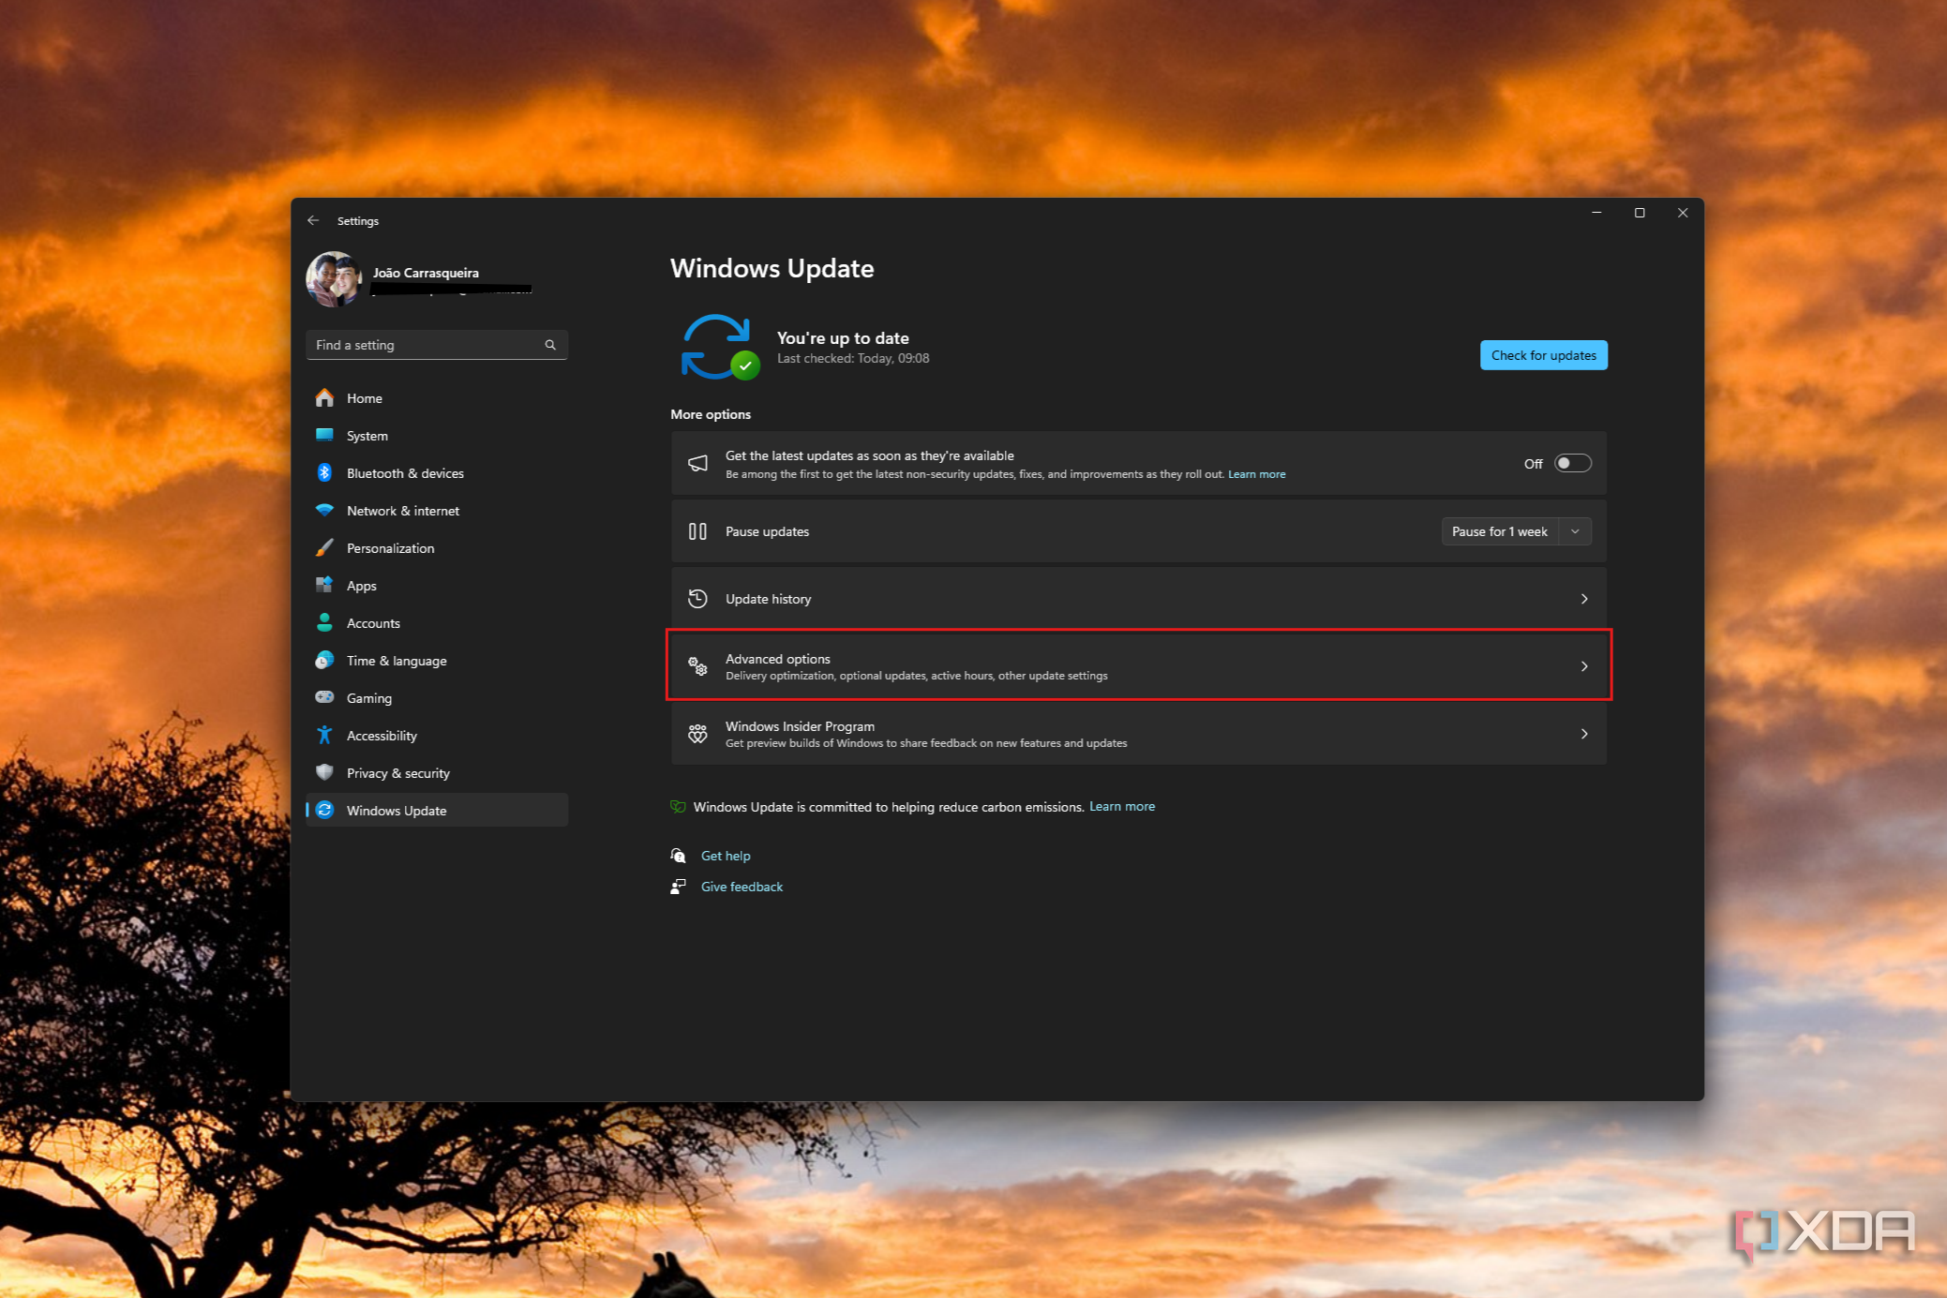Click the Accessibility figure icon
This screenshot has width=1947, height=1298.
[324, 735]
